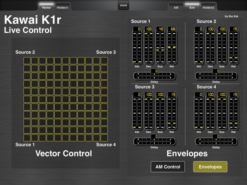Image resolution: width=247 pixels, height=185 pixels.
Task: Click the 'Source 4' vector pad label
Action: pyautogui.click(x=106, y=145)
